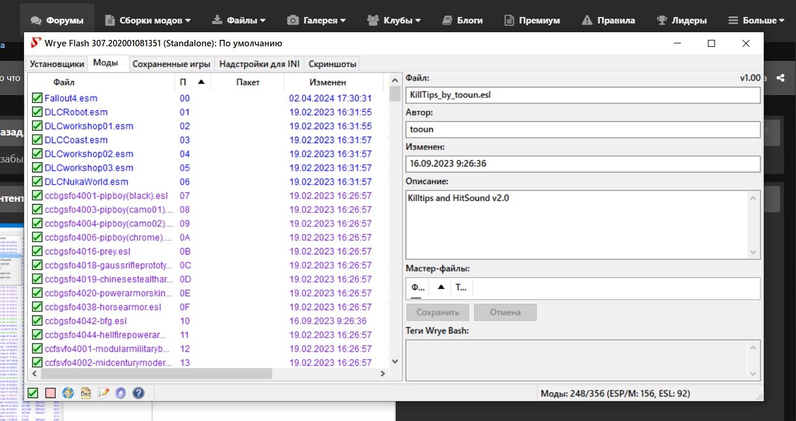
Task: Click the horizontal scrollbar under mod list
Action: (x=156, y=374)
